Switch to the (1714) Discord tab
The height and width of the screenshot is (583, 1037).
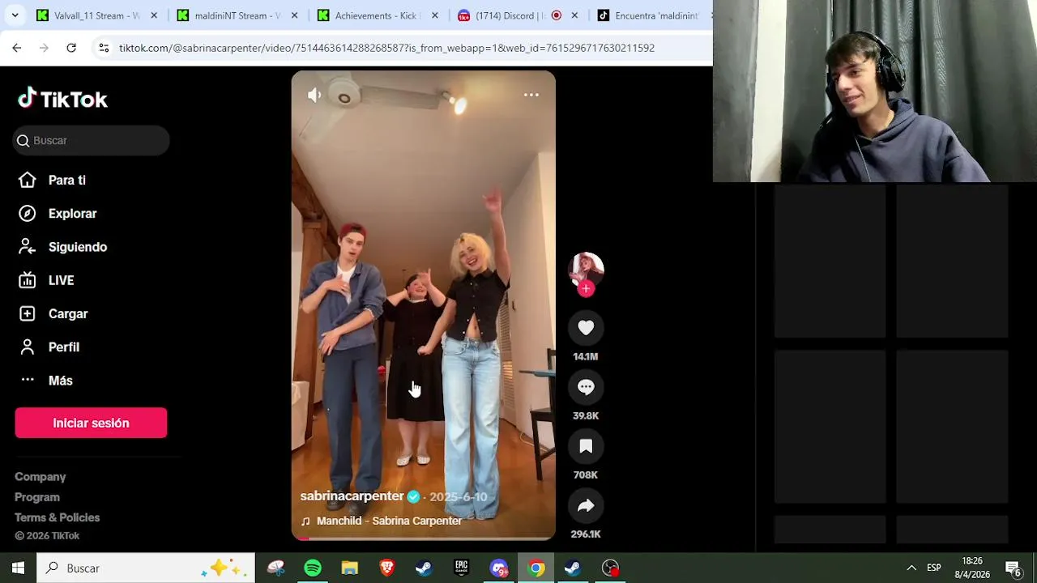[x=518, y=15]
